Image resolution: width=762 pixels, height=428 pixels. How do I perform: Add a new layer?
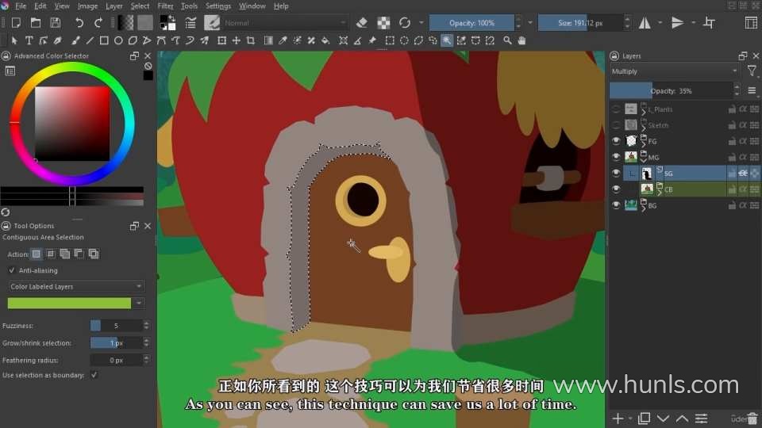click(618, 418)
